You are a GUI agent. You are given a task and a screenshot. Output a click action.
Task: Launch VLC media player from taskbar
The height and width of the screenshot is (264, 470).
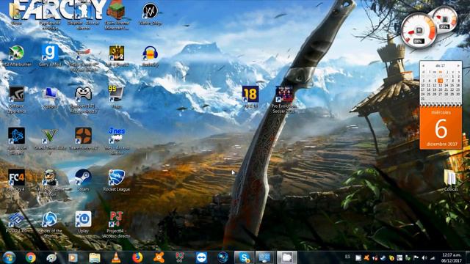coord(116,257)
